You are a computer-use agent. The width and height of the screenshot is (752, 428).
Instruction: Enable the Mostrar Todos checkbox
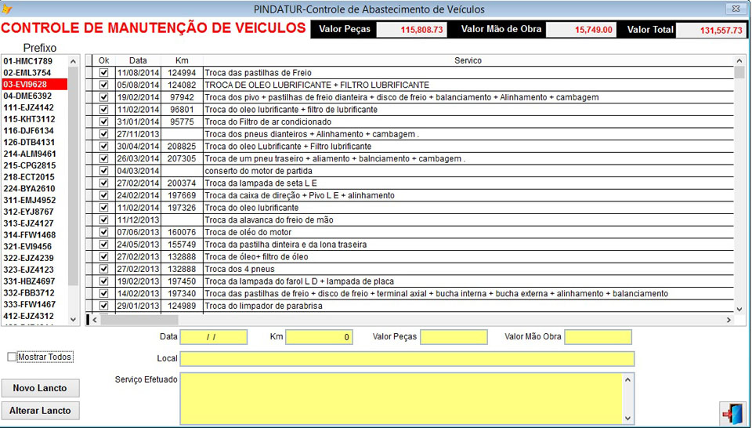pyautogui.click(x=12, y=357)
